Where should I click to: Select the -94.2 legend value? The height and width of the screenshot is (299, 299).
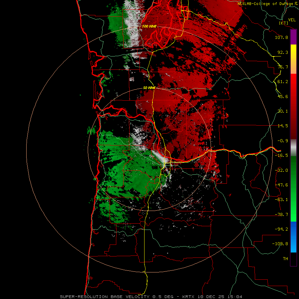pyautogui.click(x=281, y=229)
